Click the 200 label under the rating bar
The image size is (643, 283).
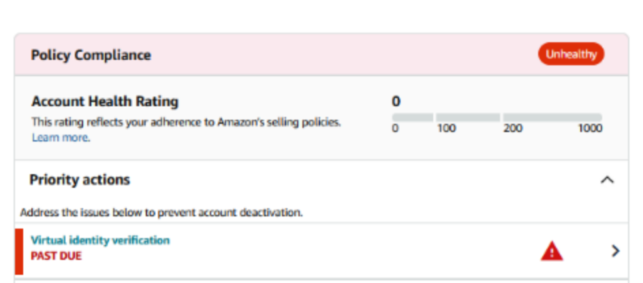tap(513, 129)
